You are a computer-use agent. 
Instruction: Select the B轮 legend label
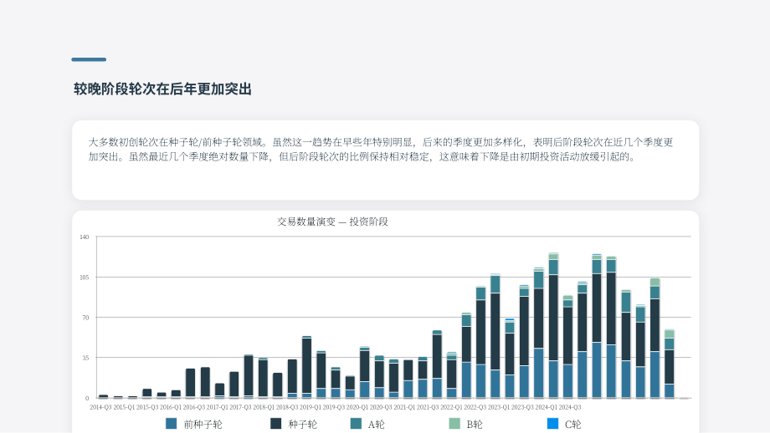pyautogui.click(x=475, y=425)
